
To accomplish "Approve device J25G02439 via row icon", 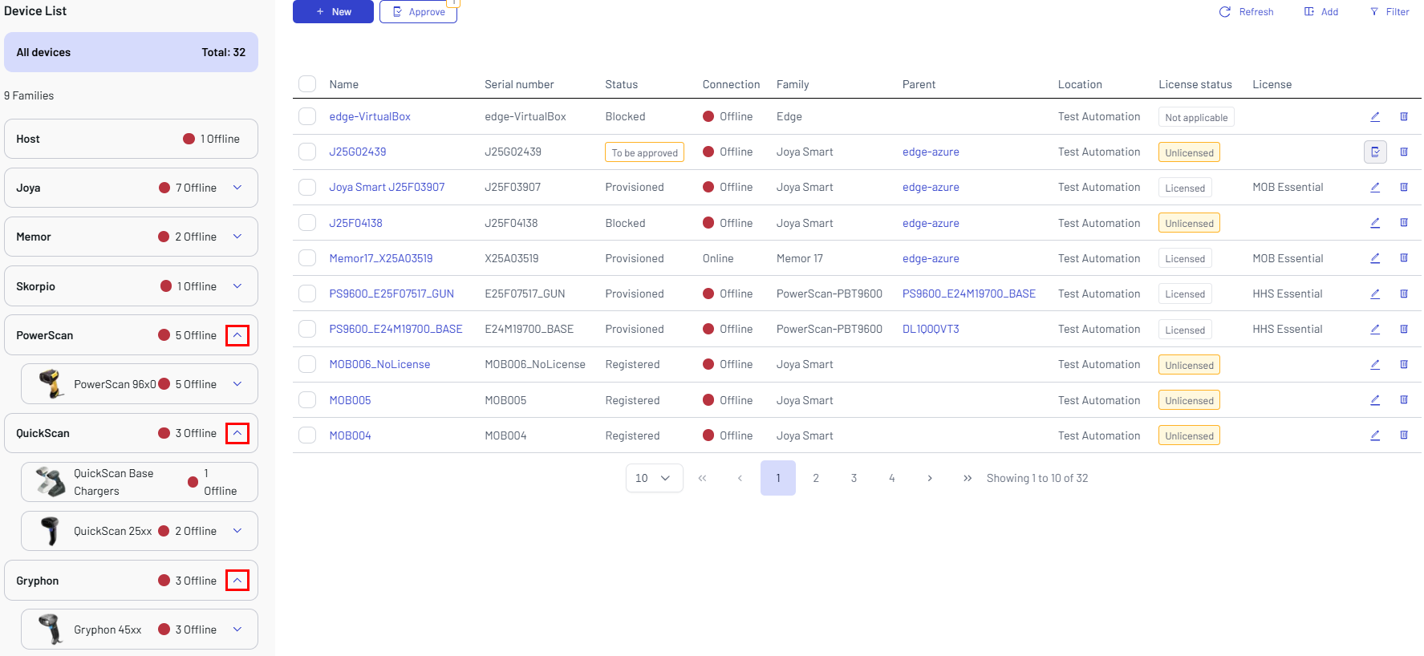I will pyautogui.click(x=1375, y=152).
